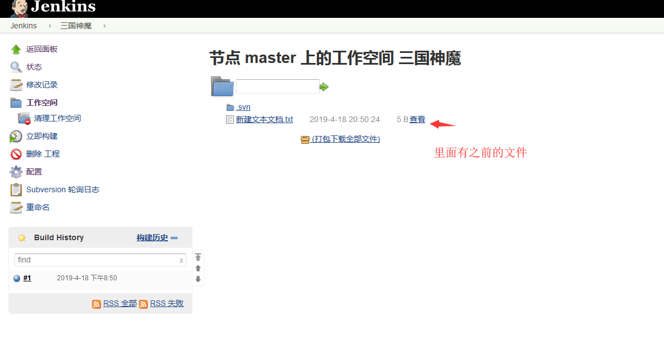The image size is (664, 355).
Task: Click the gear 配置 icon
Action: coord(16,172)
